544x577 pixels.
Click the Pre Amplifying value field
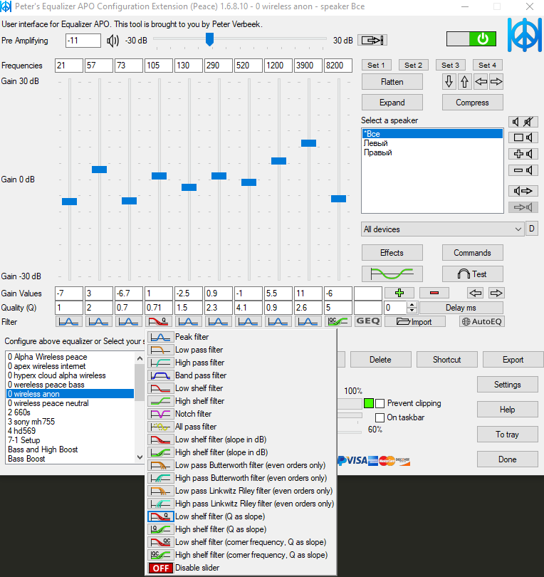(x=83, y=41)
